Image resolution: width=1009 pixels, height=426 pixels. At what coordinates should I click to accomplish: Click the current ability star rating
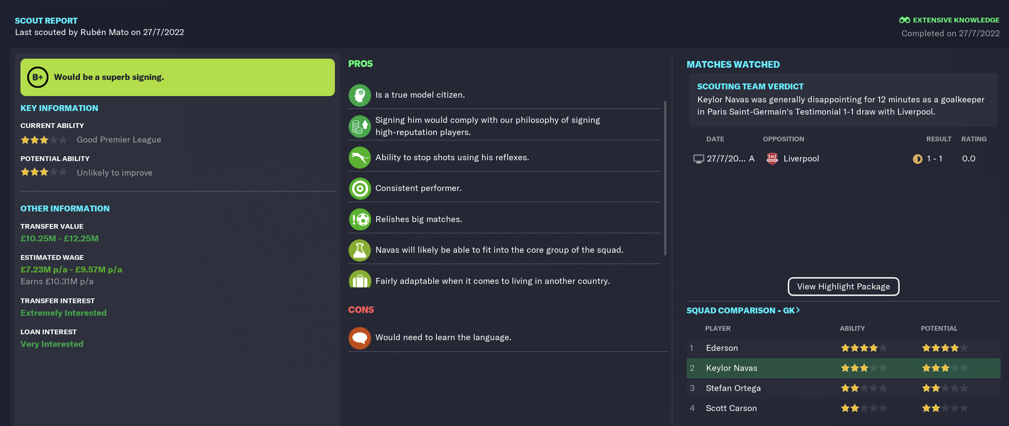[x=44, y=140]
